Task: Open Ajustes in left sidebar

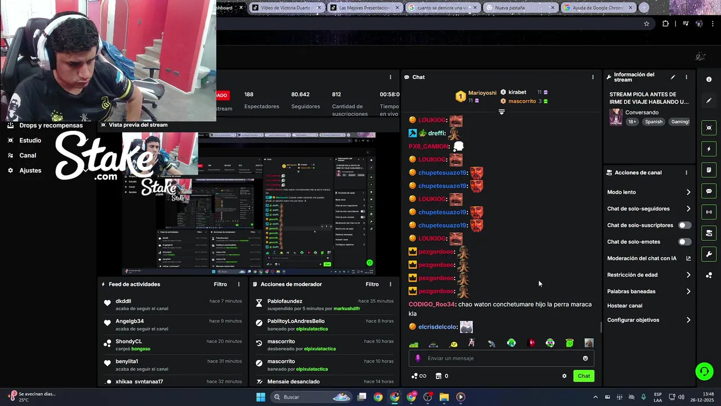Action: (x=30, y=170)
